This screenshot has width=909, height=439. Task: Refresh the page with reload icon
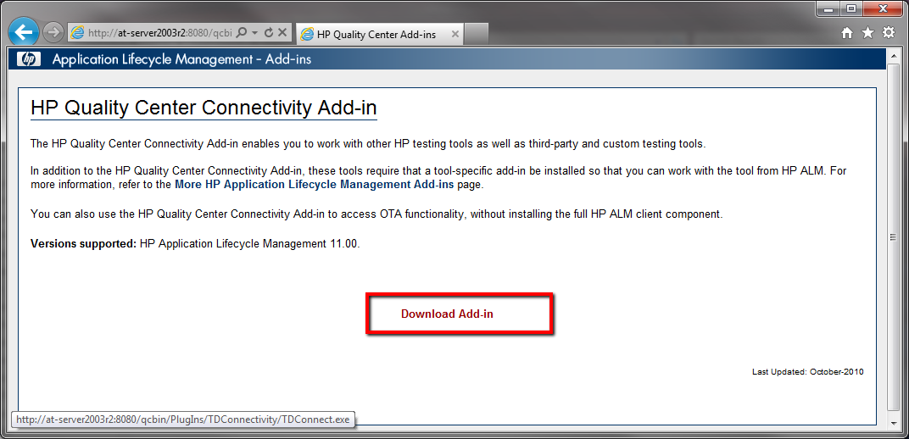coord(269,33)
